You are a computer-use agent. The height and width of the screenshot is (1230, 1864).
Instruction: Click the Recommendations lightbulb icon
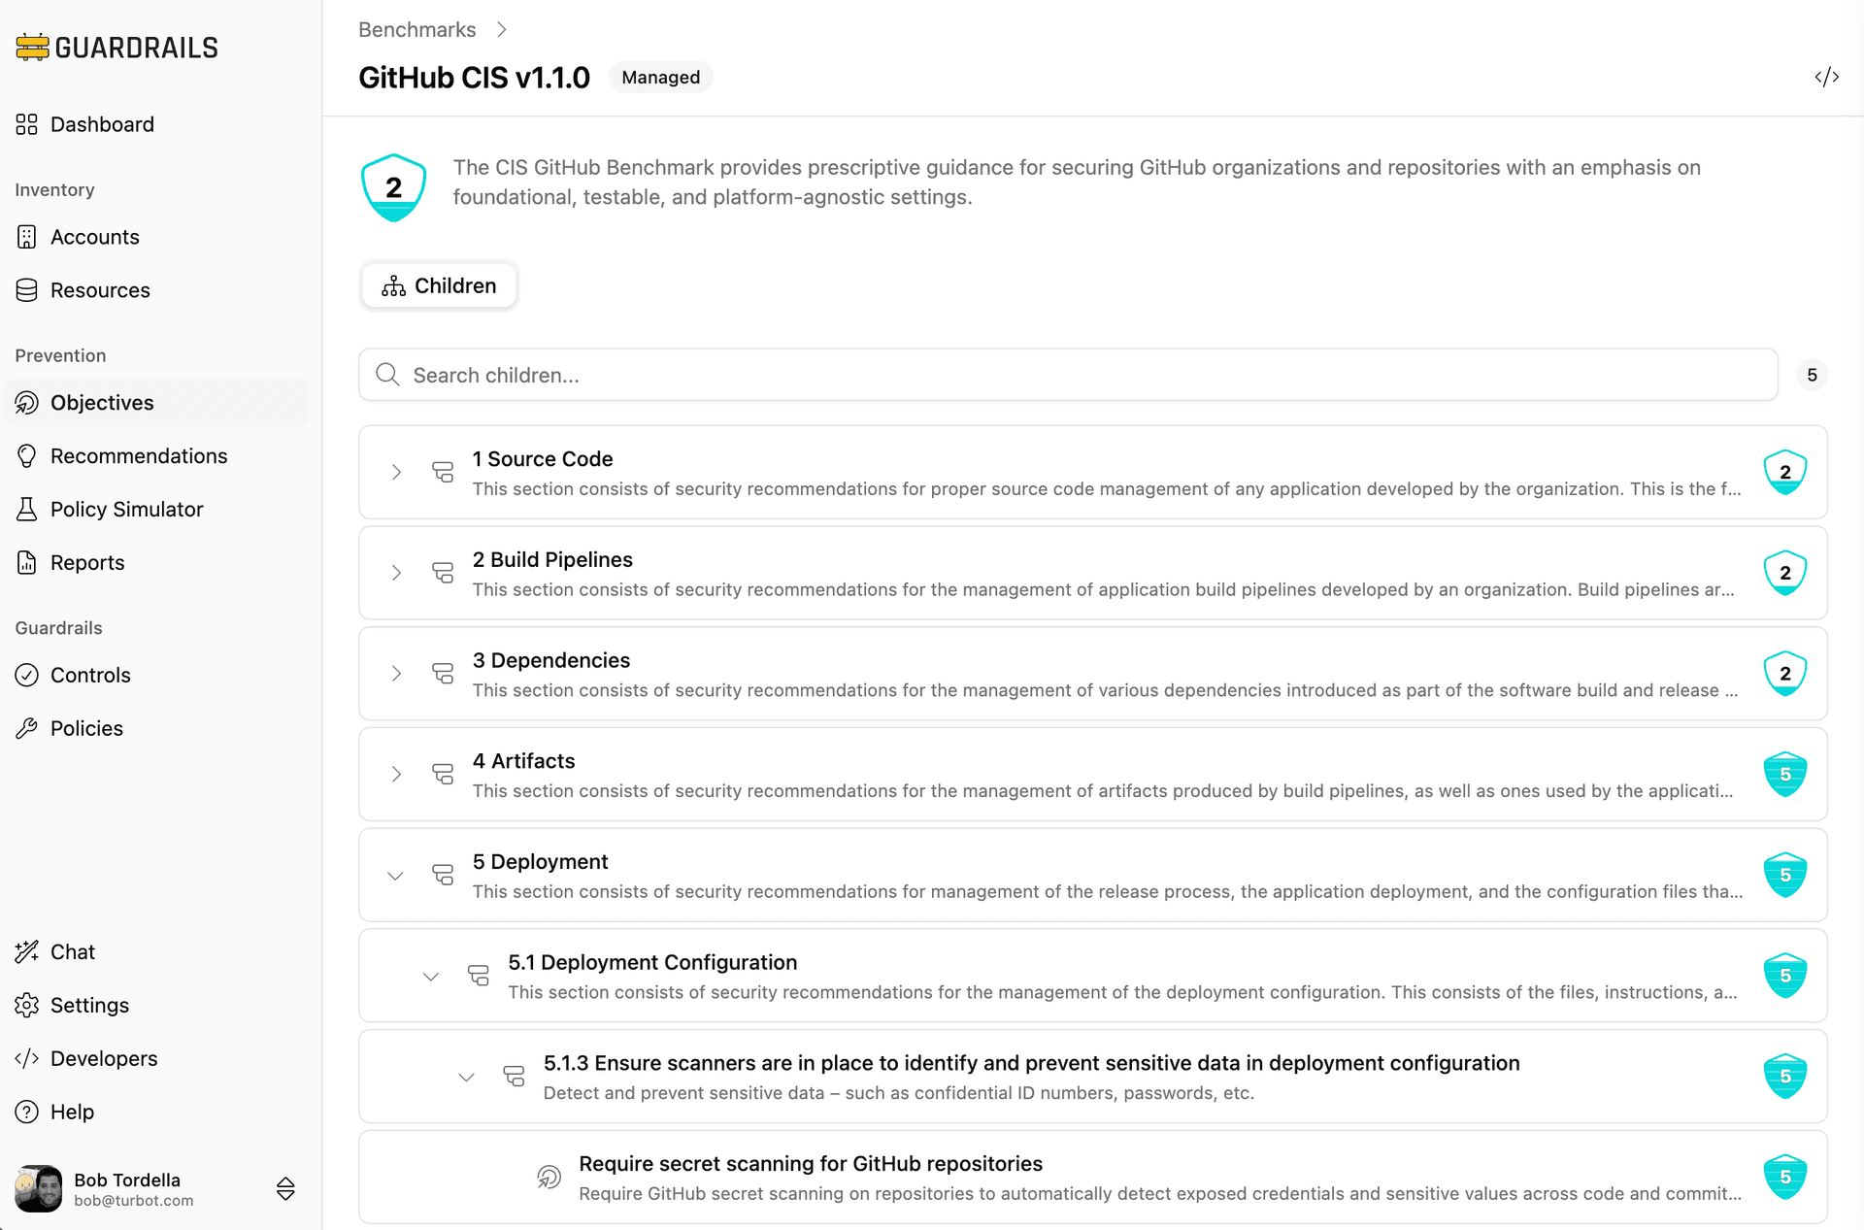click(27, 456)
